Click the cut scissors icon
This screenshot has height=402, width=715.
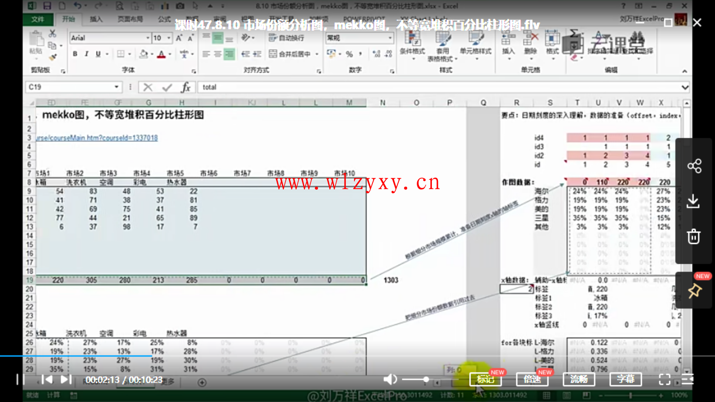pyautogui.click(x=52, y=33)
